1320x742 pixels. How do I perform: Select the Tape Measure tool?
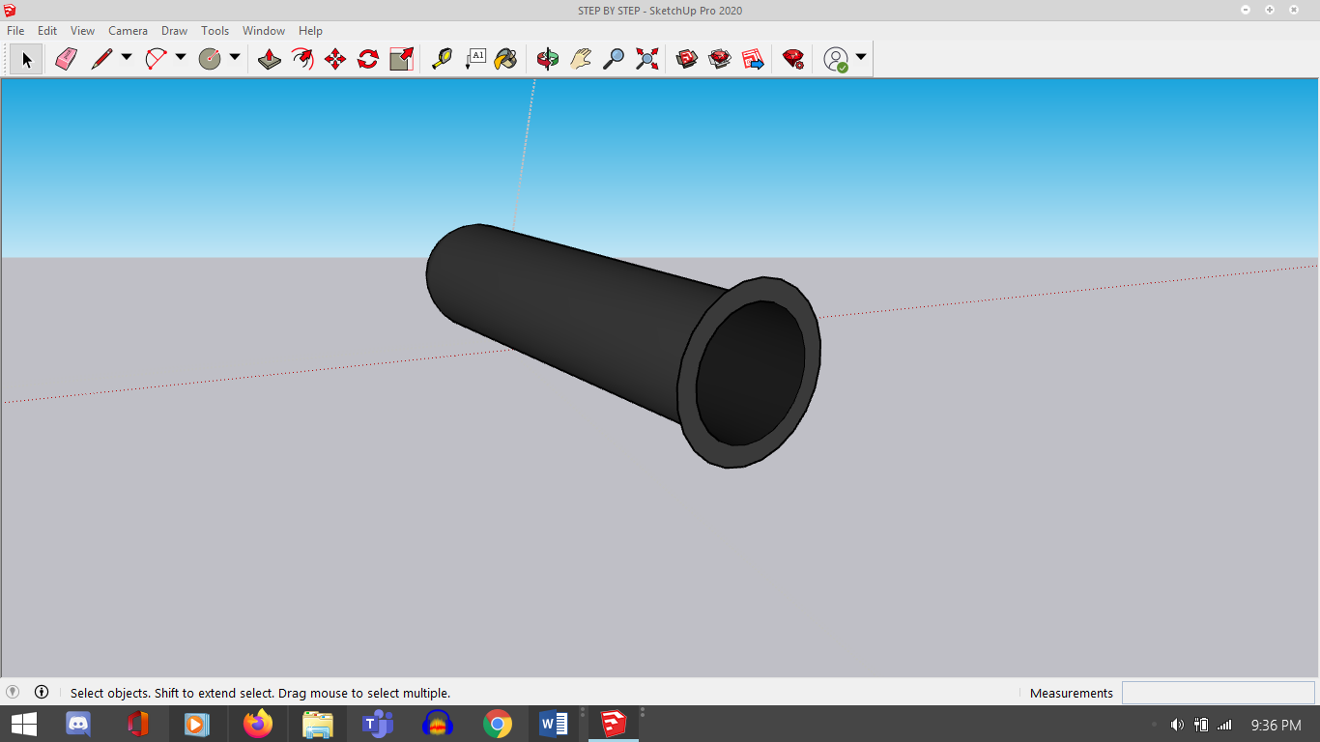[x=442, y=59]
